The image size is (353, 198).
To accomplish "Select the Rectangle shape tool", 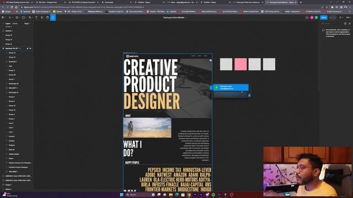I will pyautogui.click(x=23, y=18).
